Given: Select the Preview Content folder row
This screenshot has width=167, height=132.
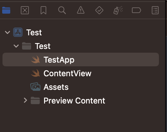Looking at the screenshot, I should (x=81, y=100).
